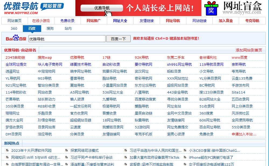Viewport: 269px width, 166px height.
Task: Click the search input field
Action: click(x=67, y=39)
